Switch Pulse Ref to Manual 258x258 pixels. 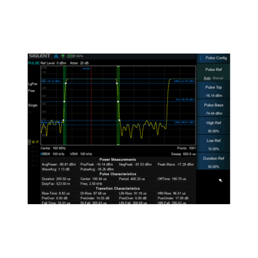[218, 78]
